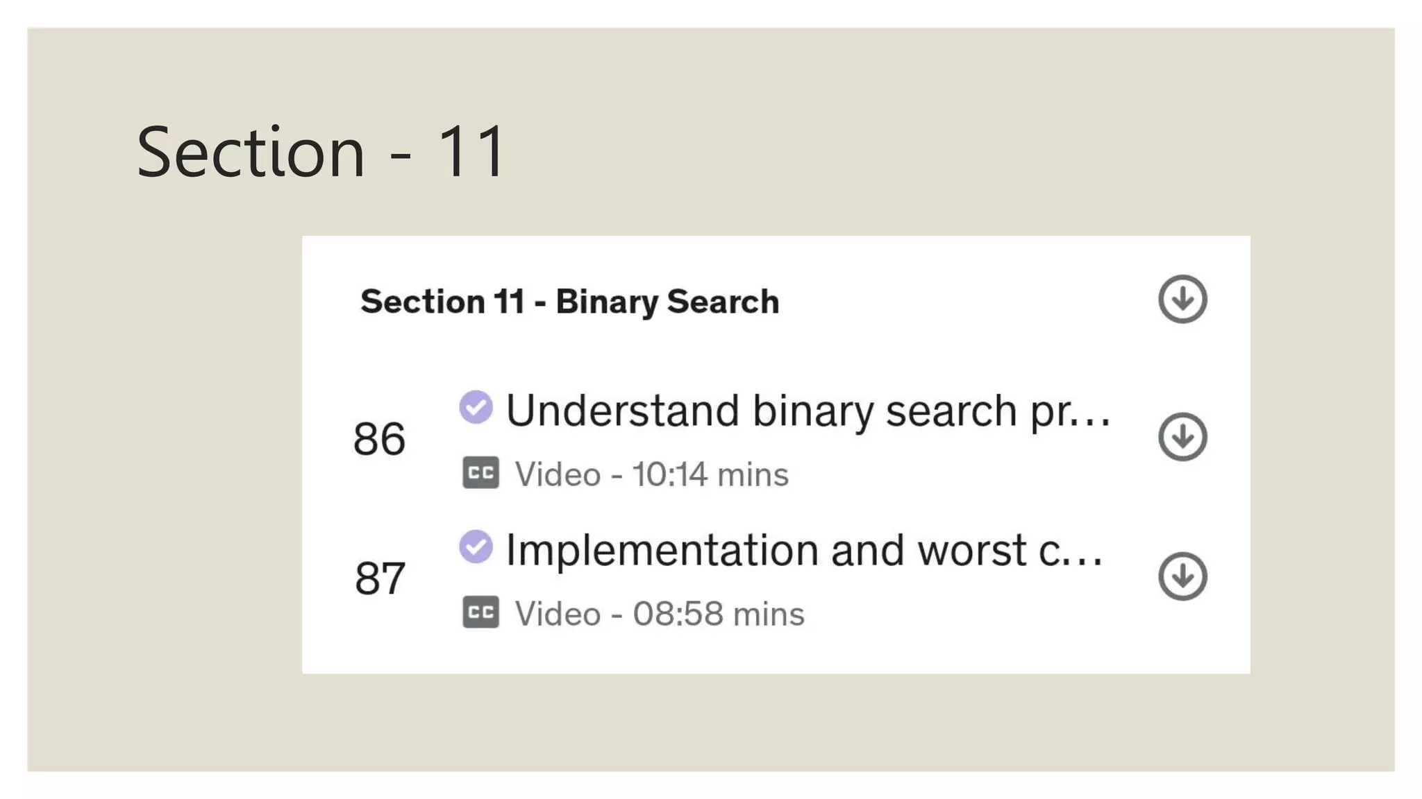
Task: Download lesson 87 video
Action: point(1182,576)
